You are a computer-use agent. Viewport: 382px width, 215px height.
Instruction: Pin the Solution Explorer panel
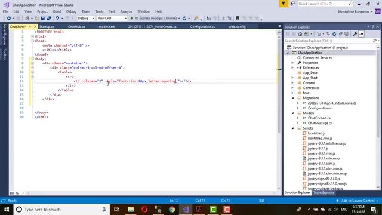point(372,27)
